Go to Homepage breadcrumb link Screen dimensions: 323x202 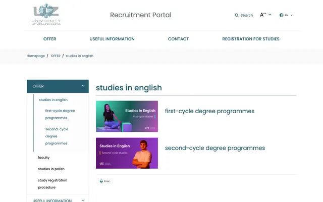click(36, 56)
